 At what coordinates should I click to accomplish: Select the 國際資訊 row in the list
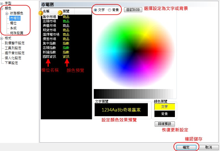49,56
